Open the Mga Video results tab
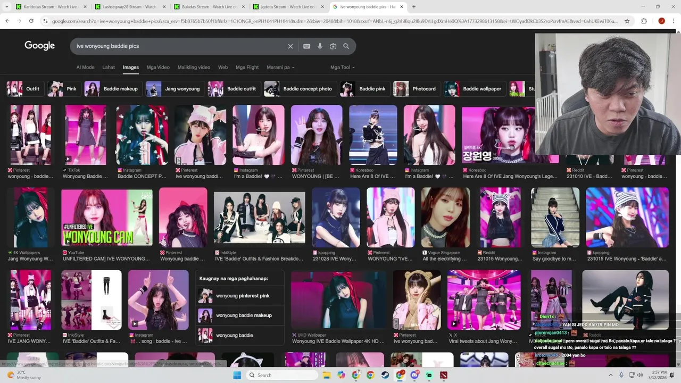681x383 pixels. point(158,68)
